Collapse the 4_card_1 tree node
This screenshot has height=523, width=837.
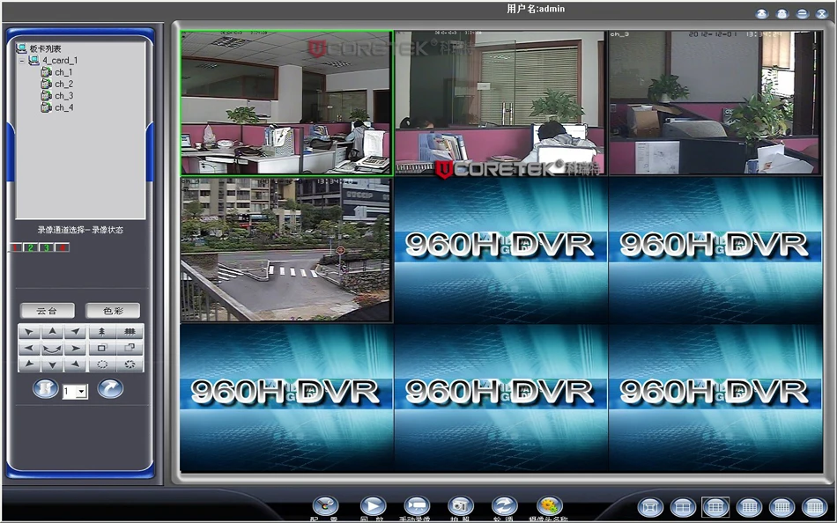pos(21,61)
